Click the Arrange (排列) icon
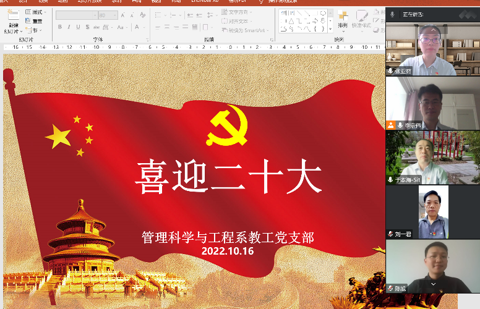 (x=343, y=19)
